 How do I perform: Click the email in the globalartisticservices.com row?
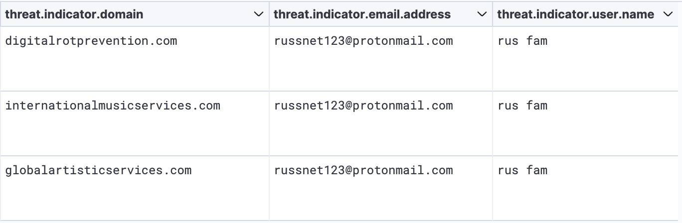click(363, 170)
